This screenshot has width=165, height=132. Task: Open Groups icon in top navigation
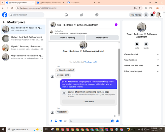point(97,15)
